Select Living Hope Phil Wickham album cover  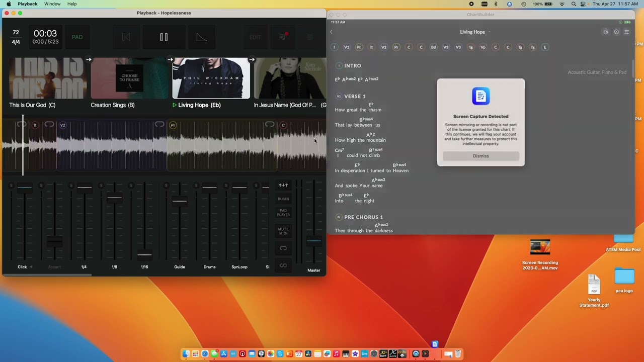[211, 78]
